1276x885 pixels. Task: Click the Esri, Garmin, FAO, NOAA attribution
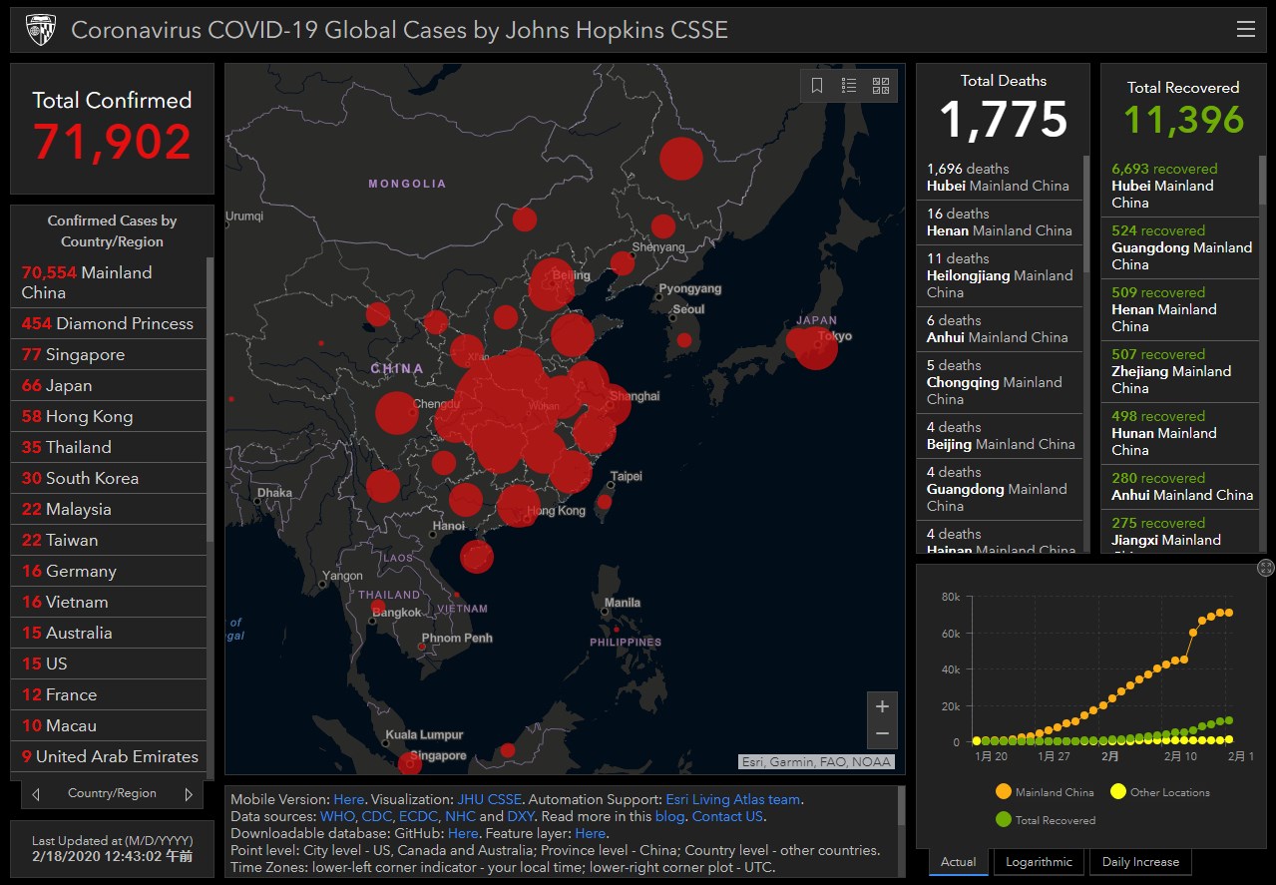816,762
